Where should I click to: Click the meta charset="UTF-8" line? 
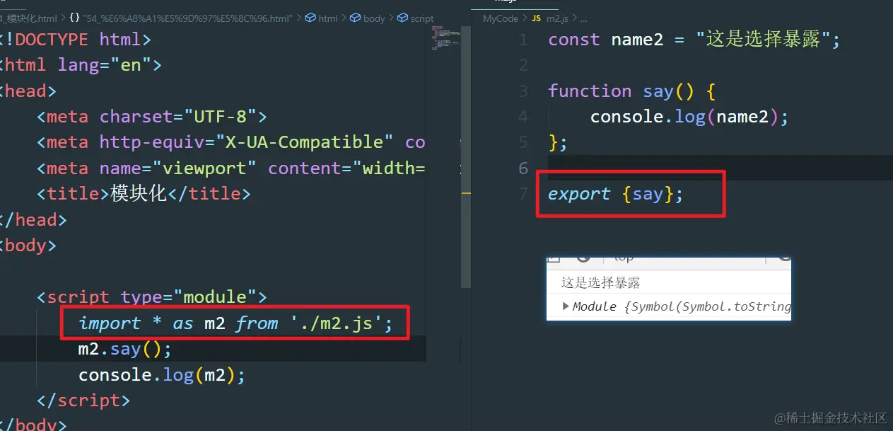[x=152, y=116]
